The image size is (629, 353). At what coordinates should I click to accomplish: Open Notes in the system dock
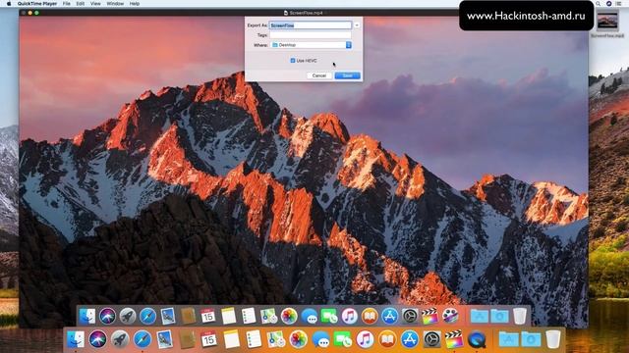[x=232, y=339]
